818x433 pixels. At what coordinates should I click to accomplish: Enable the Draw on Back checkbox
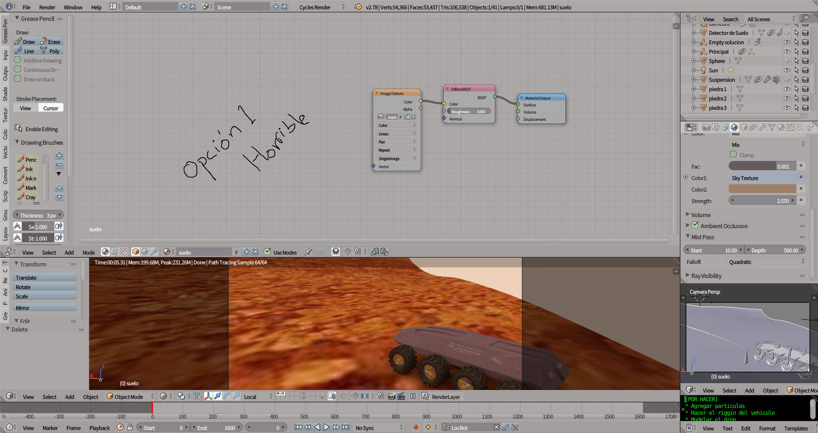point(18,79)
